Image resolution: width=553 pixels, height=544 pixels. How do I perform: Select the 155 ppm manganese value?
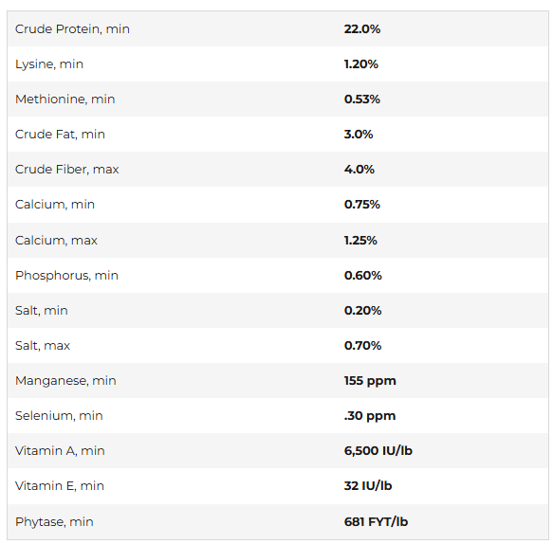click(x=370, y=381)
